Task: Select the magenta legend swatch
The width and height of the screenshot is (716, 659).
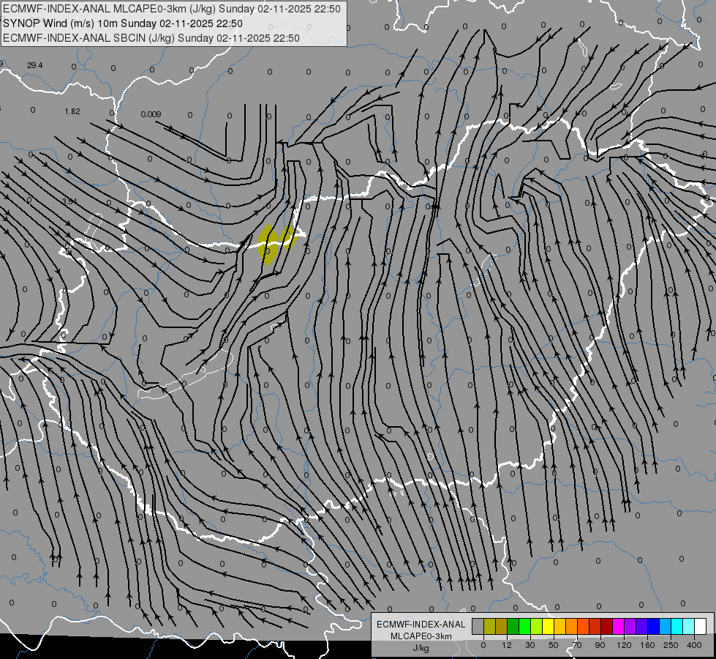Action: 619,627
